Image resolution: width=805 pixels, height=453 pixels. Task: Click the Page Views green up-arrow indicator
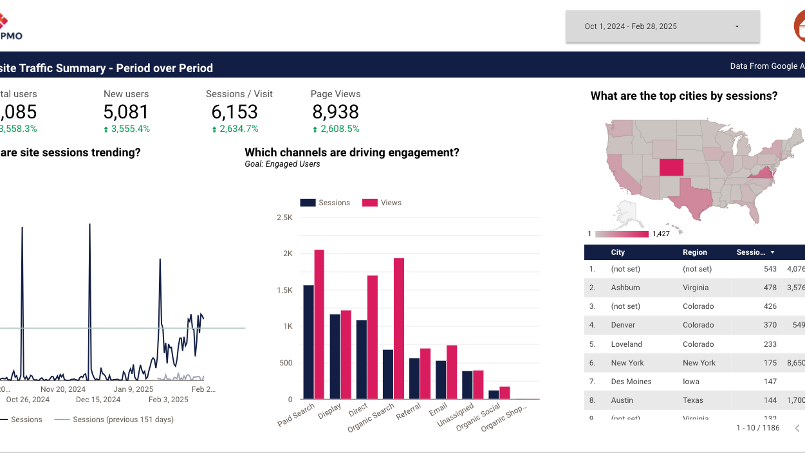315,129
